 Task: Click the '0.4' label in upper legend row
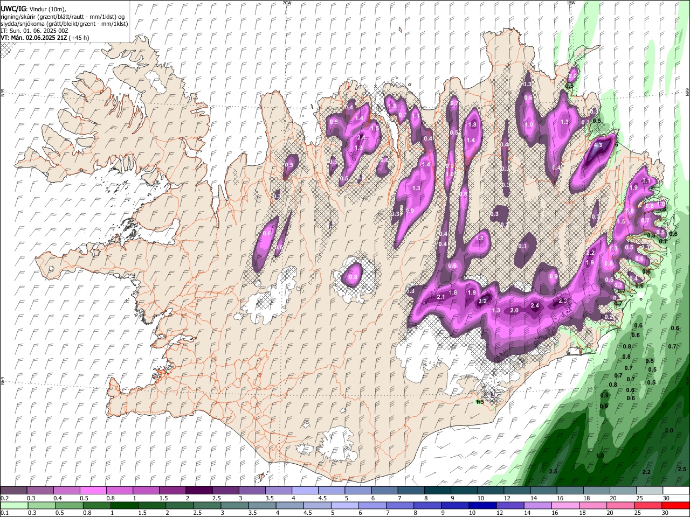point(58,498)
